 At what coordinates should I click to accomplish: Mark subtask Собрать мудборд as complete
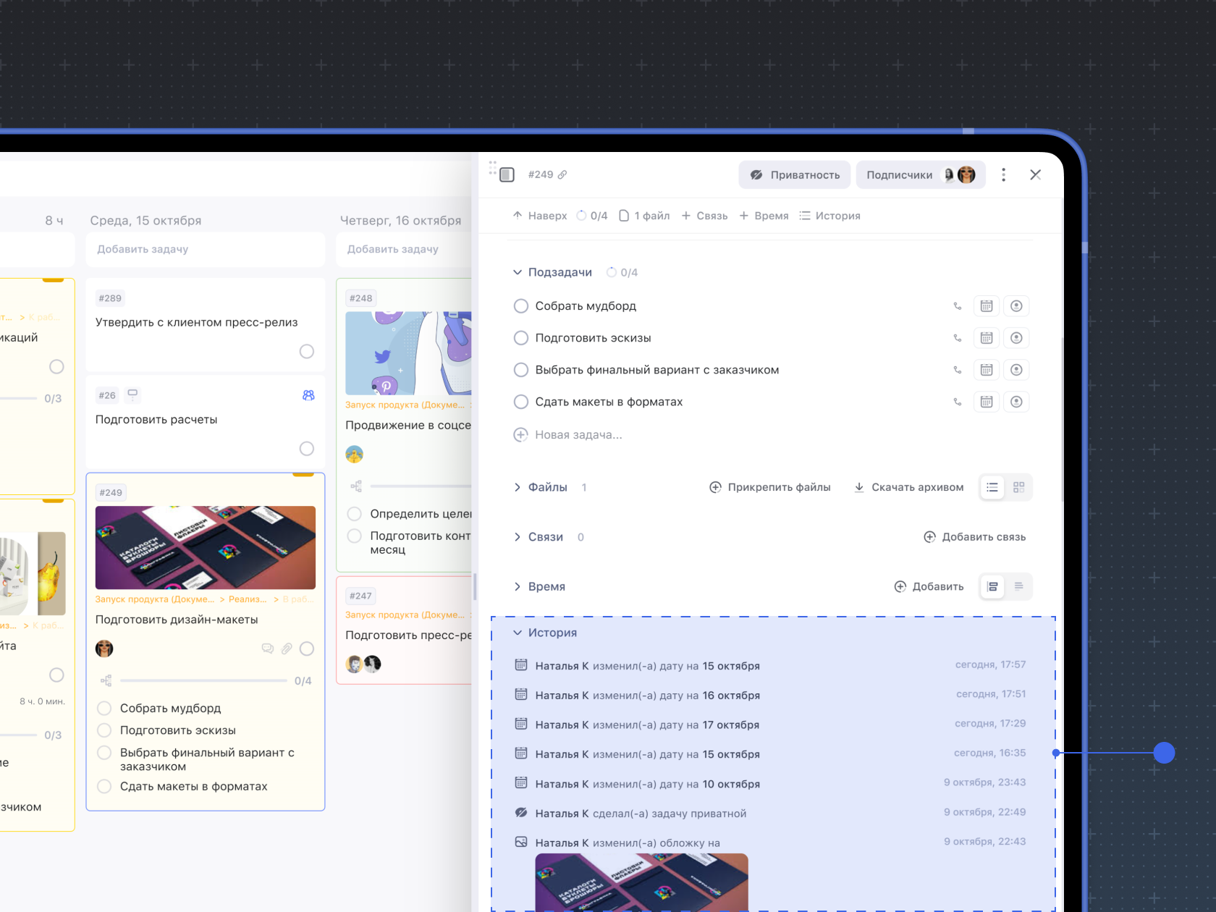point(520,306)
